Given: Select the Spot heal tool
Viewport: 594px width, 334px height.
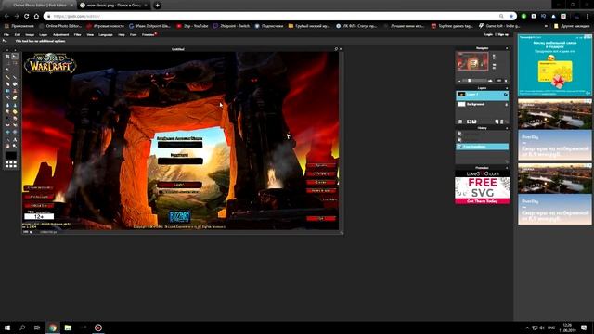Looking at the screenshot, I should (x=15, y=125).
